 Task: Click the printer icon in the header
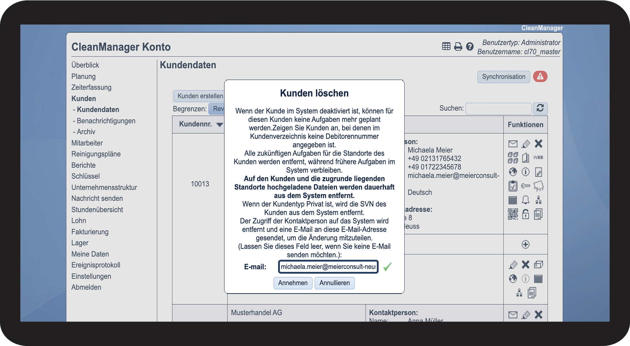(x=458, y=46)
